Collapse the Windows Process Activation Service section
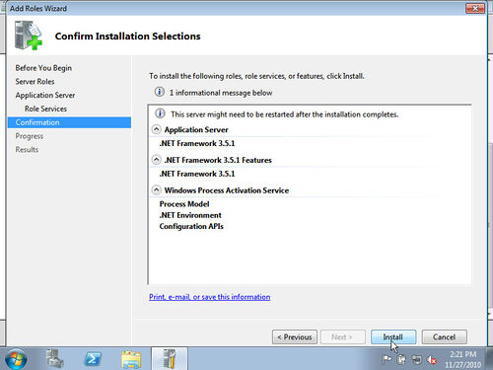The width and height of the screenshot is (493, 370). coord(157,190)
